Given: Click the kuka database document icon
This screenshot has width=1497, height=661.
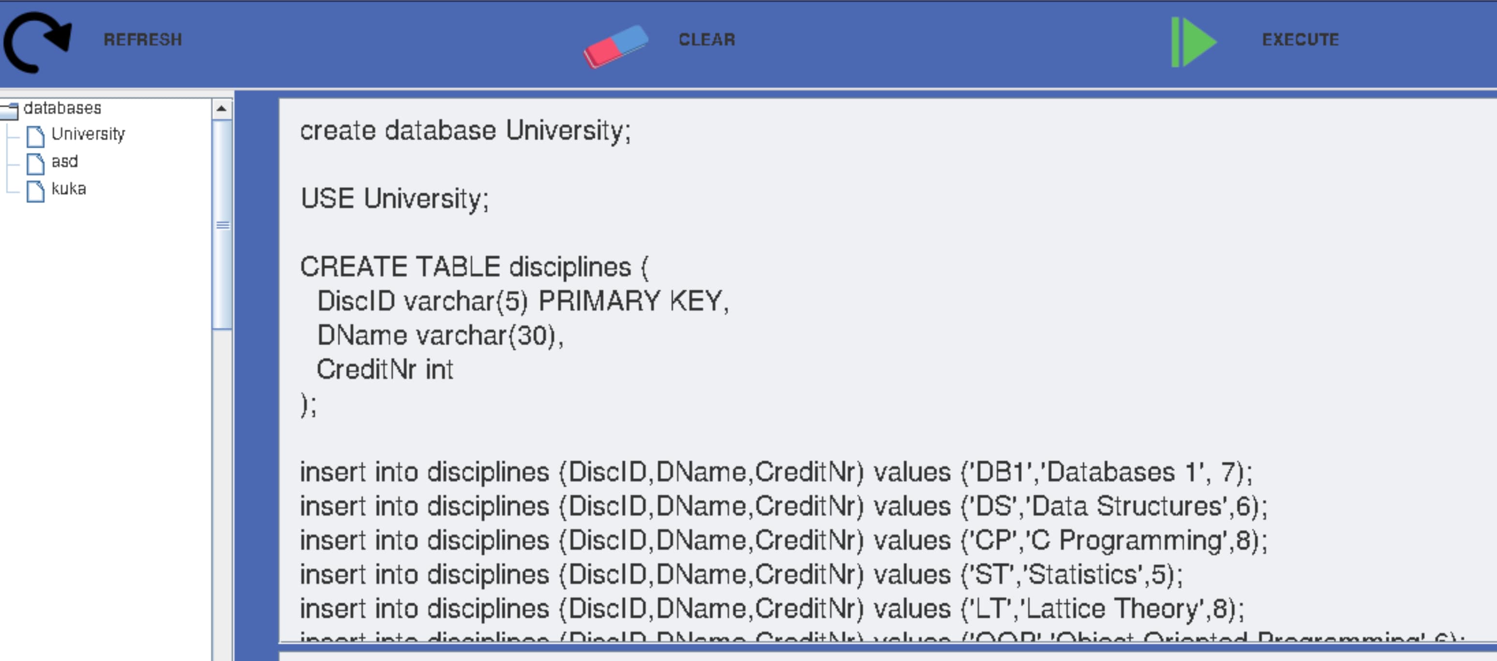Looking at the screenshot, I should (x=35, y=191).
